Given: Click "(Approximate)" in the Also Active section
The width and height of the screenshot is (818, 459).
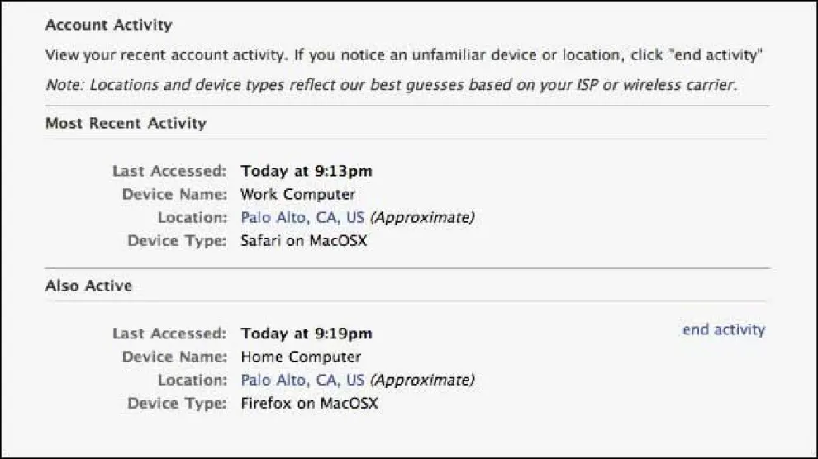Looking at the screenshot, I should (422, 381).
